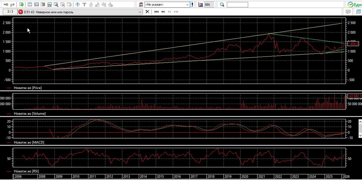The image size is (362, 180).
Task: Click the blue exclamation alert bubble icon
Action: coord(78,5)
